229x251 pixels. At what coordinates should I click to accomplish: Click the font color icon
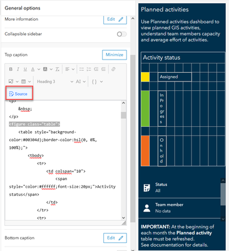[33, 69]
